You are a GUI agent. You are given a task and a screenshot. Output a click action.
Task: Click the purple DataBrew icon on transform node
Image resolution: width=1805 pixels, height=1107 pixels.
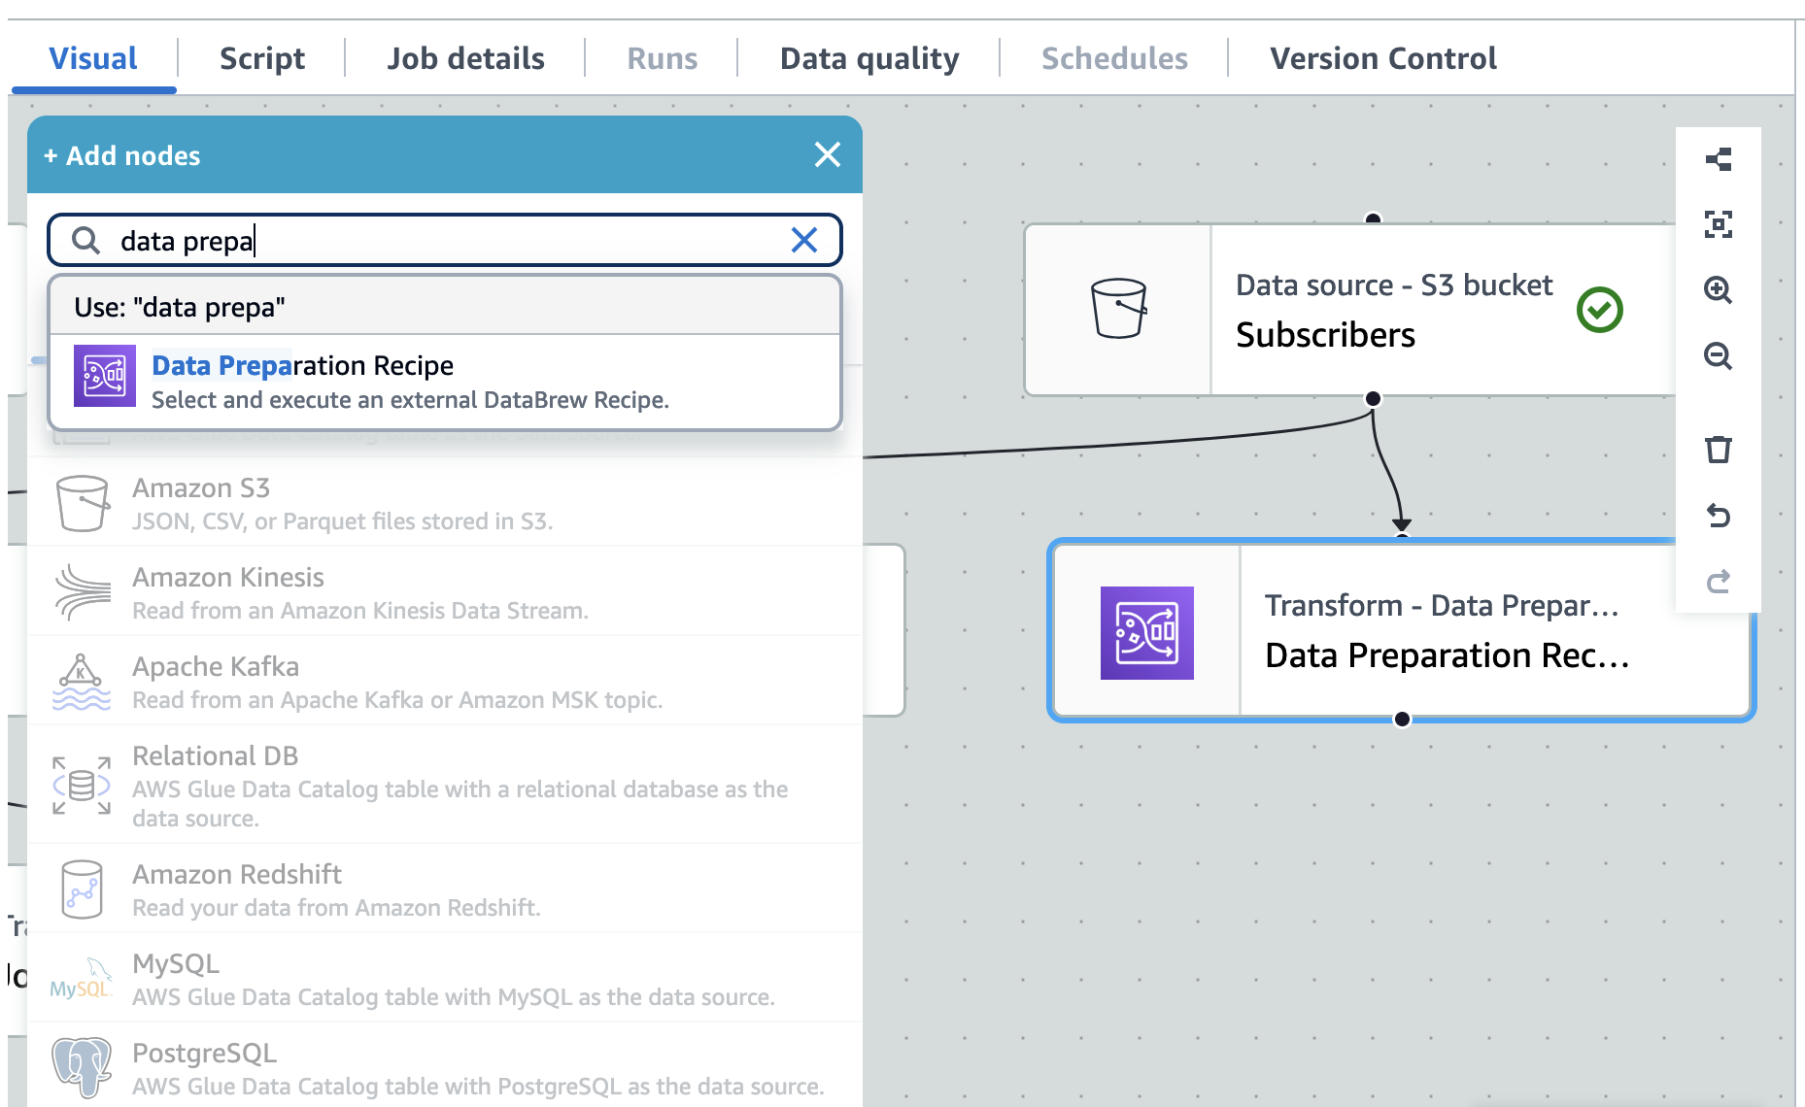tap(1146, 633)
